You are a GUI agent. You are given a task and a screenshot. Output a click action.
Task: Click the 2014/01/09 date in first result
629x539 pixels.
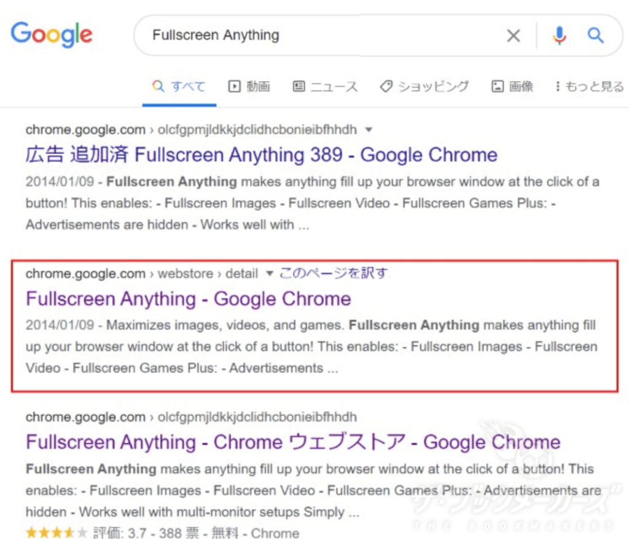click(60, 181)
